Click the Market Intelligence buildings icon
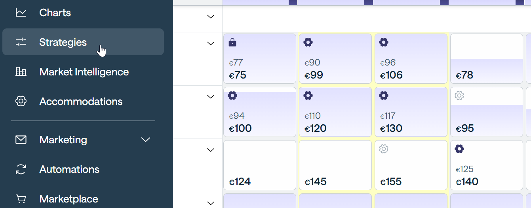Image resolution: width=531 pixels, height=208 pixels. 21,72
